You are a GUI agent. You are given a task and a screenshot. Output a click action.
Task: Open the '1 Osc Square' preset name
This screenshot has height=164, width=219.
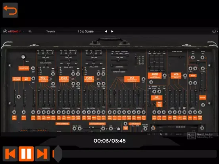[x=85, y=31]
